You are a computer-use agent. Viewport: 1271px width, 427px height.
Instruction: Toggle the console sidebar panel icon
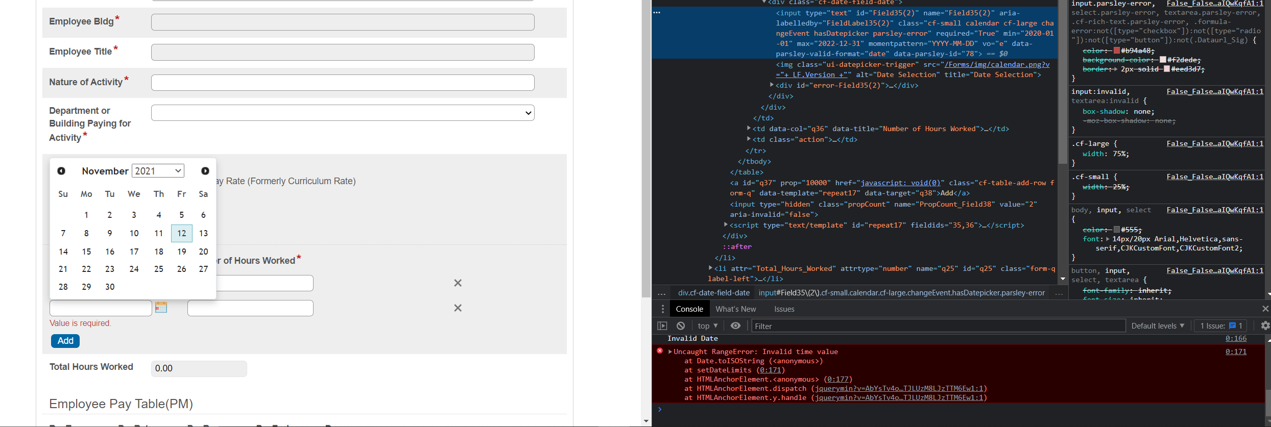coord(662,326)
